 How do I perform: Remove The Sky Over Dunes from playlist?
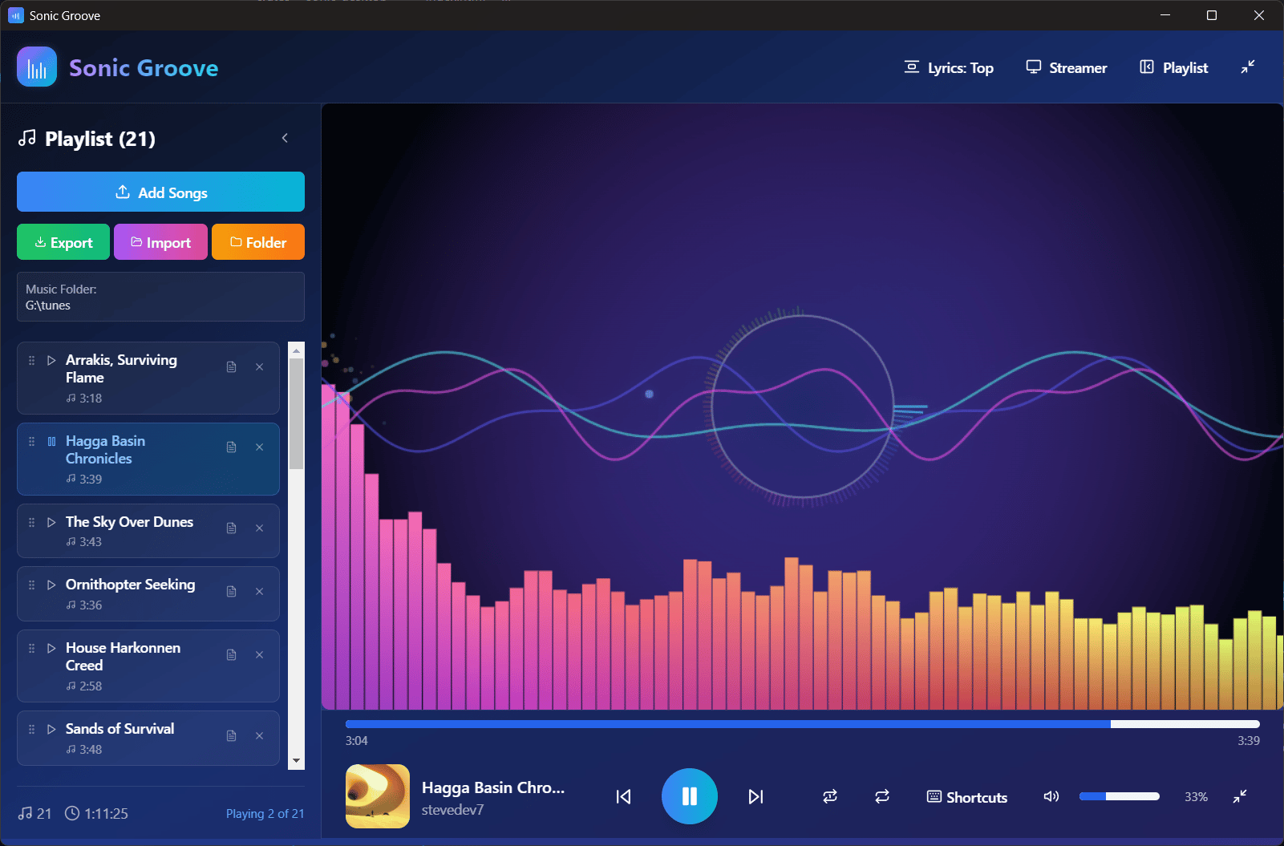pyautogui.click(x=259, y=528)
